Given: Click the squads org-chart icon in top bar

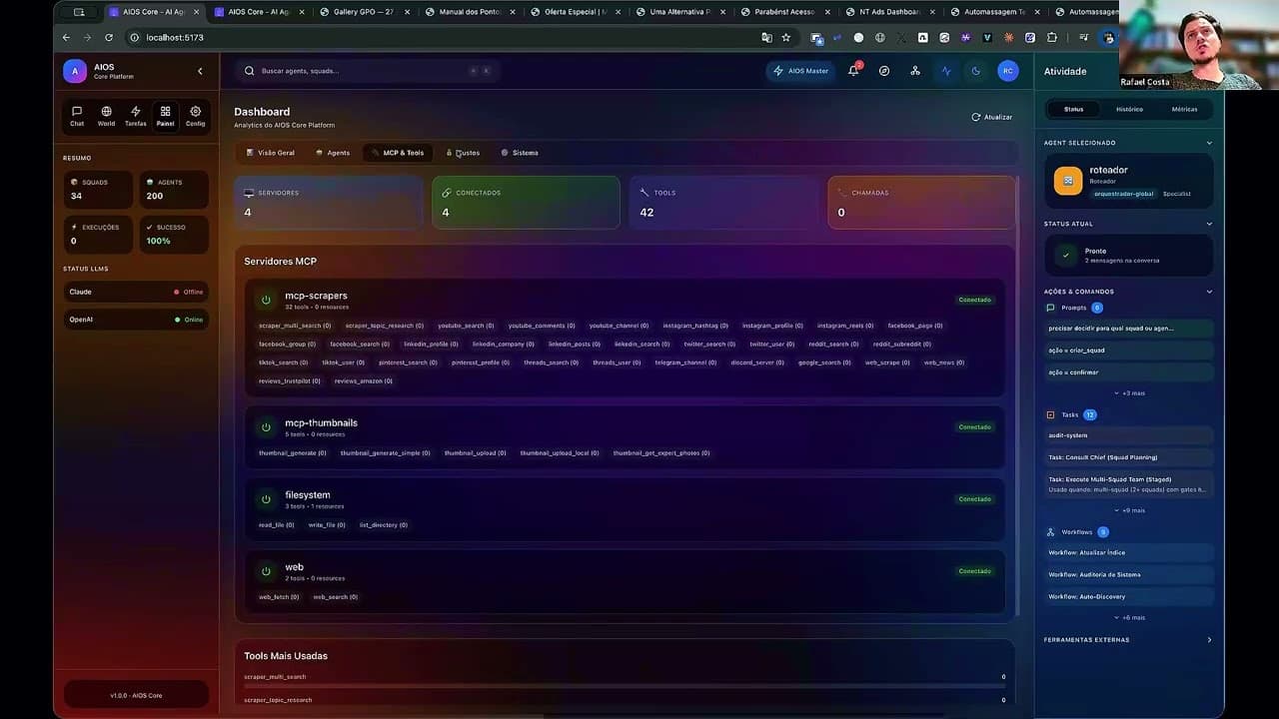Looking at the screenshot, I should tap(914, 71).
